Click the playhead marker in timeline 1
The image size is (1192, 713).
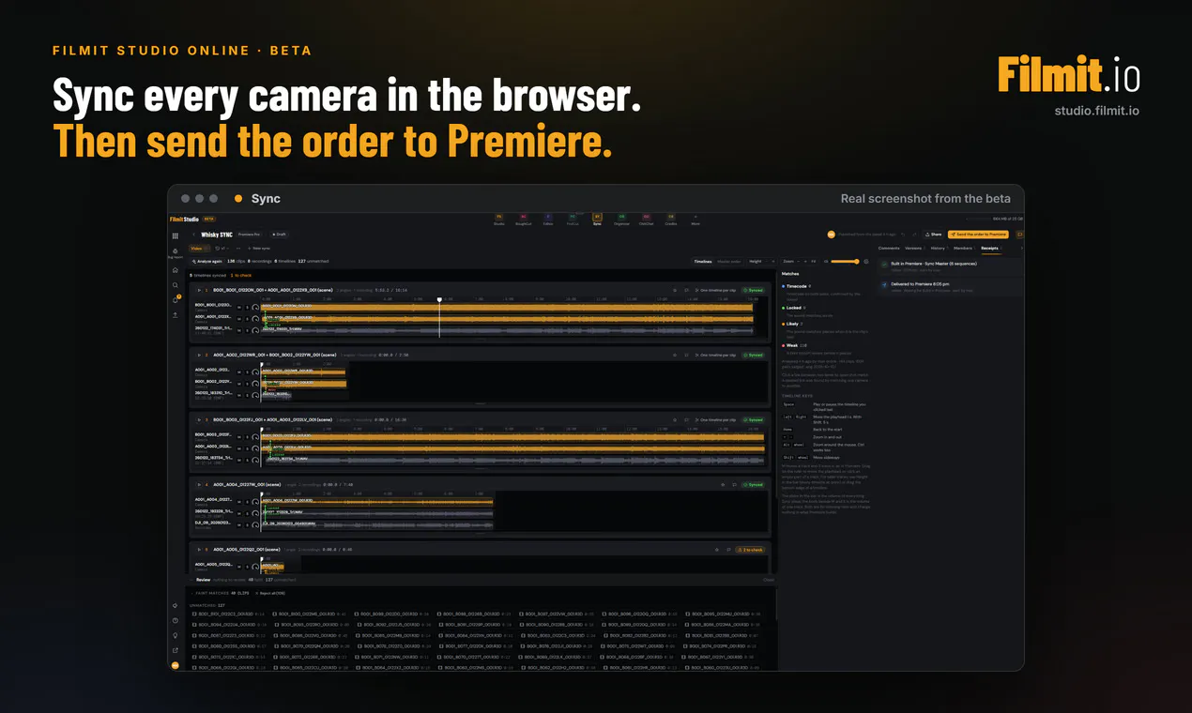(439, 300)
